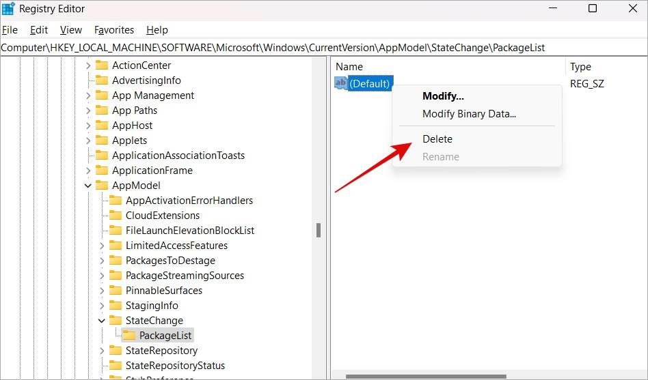Expand the ActionCenter key

click(x=88, y=65)
